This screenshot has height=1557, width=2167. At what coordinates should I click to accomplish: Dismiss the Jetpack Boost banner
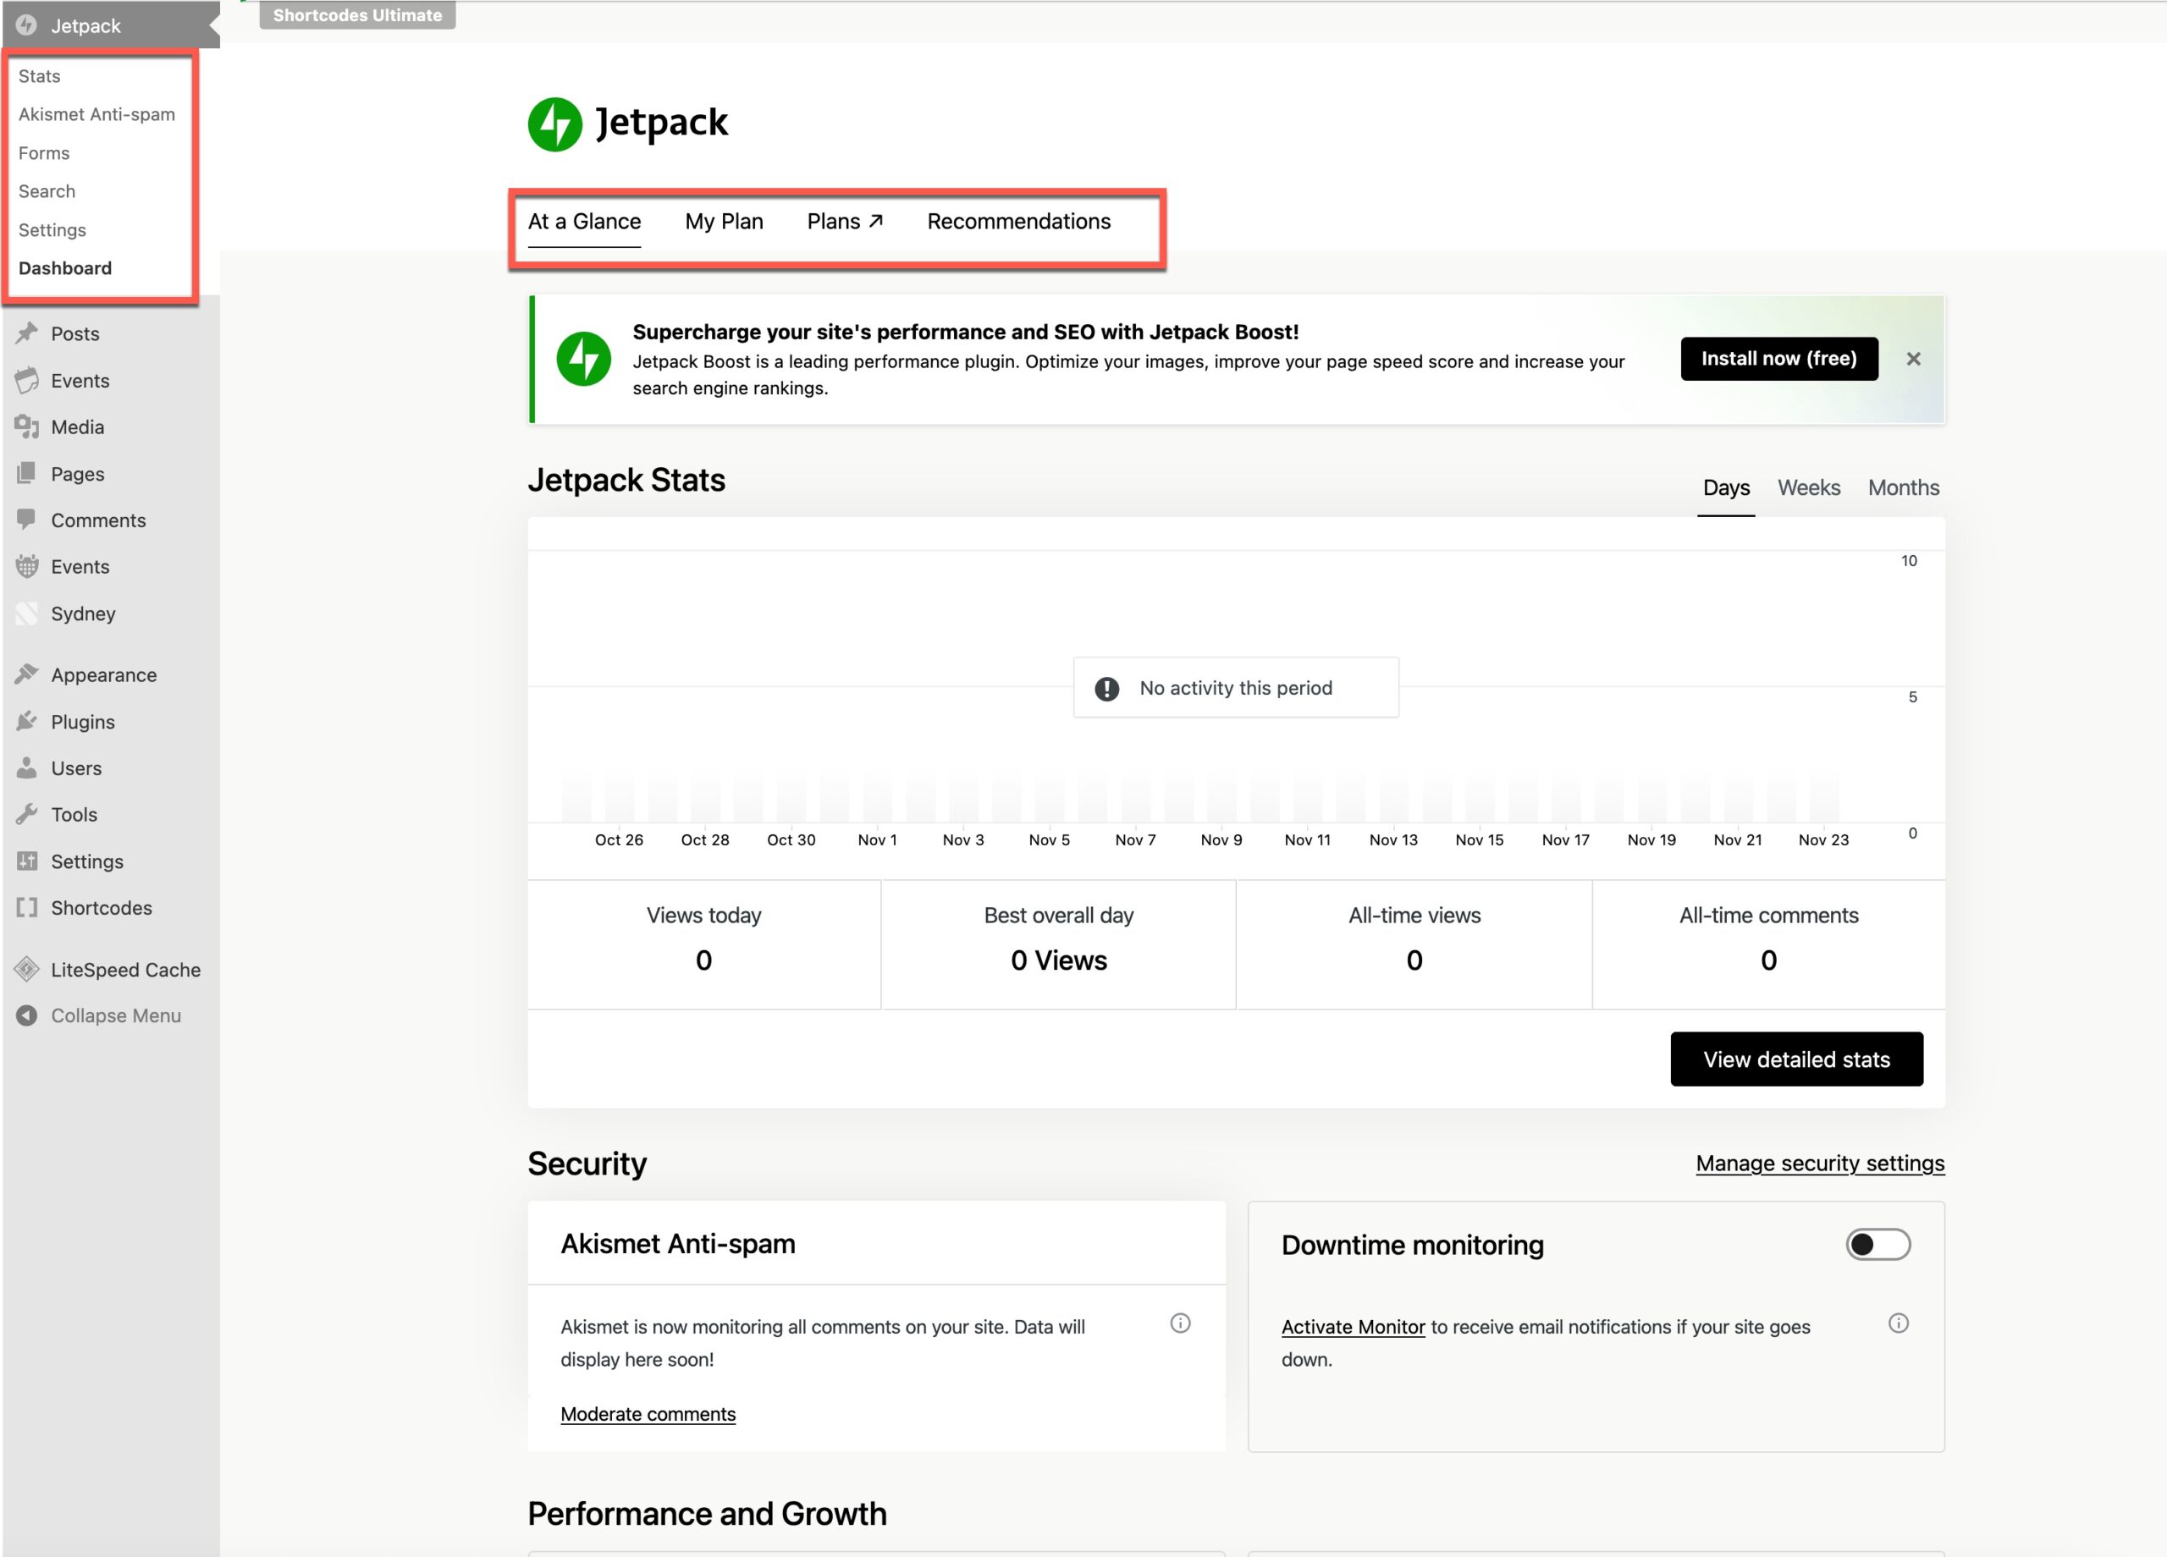(1913, 359)
